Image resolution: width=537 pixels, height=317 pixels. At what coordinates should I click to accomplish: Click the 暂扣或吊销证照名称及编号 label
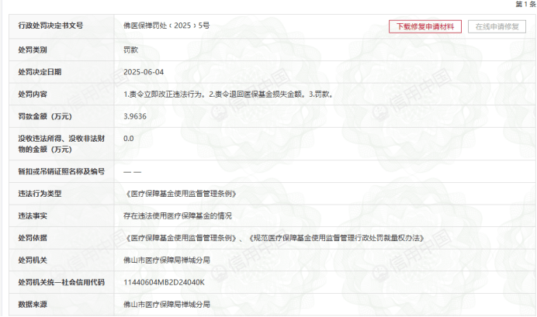61,171
